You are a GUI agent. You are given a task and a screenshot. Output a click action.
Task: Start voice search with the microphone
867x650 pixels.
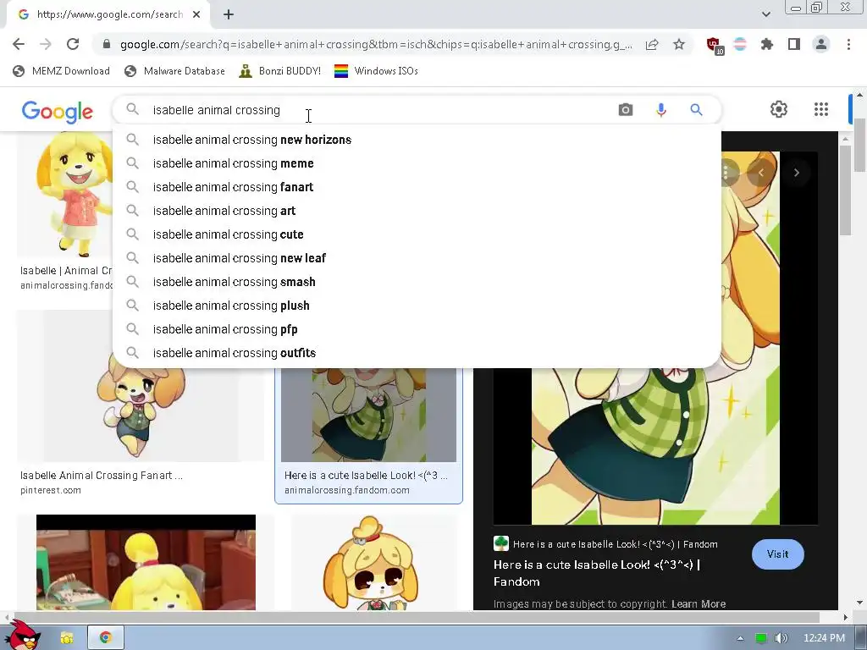click(660, 110)
